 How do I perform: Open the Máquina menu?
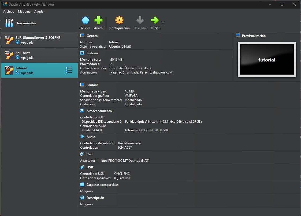point(24,11)
